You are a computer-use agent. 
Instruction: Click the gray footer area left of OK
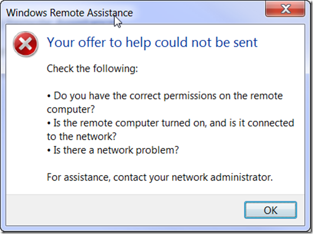[125, 210]
